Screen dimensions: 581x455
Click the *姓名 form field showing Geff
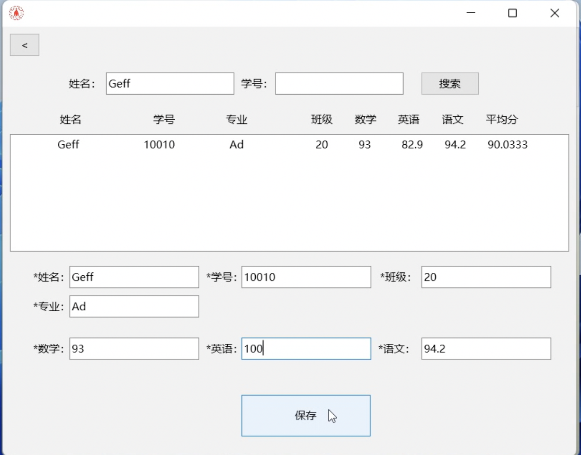[x=134, y=277]
